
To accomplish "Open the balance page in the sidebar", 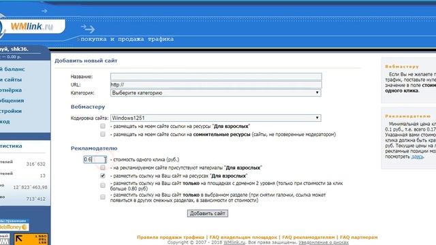I will [x=12, y=69].
